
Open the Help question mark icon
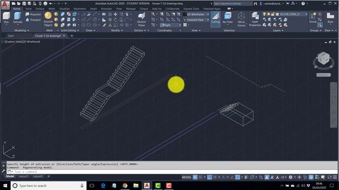(x=303, y=4)
